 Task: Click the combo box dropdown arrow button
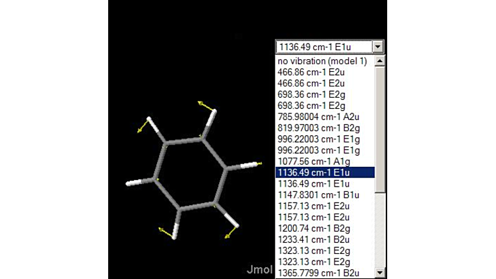[x=378, y=47]
